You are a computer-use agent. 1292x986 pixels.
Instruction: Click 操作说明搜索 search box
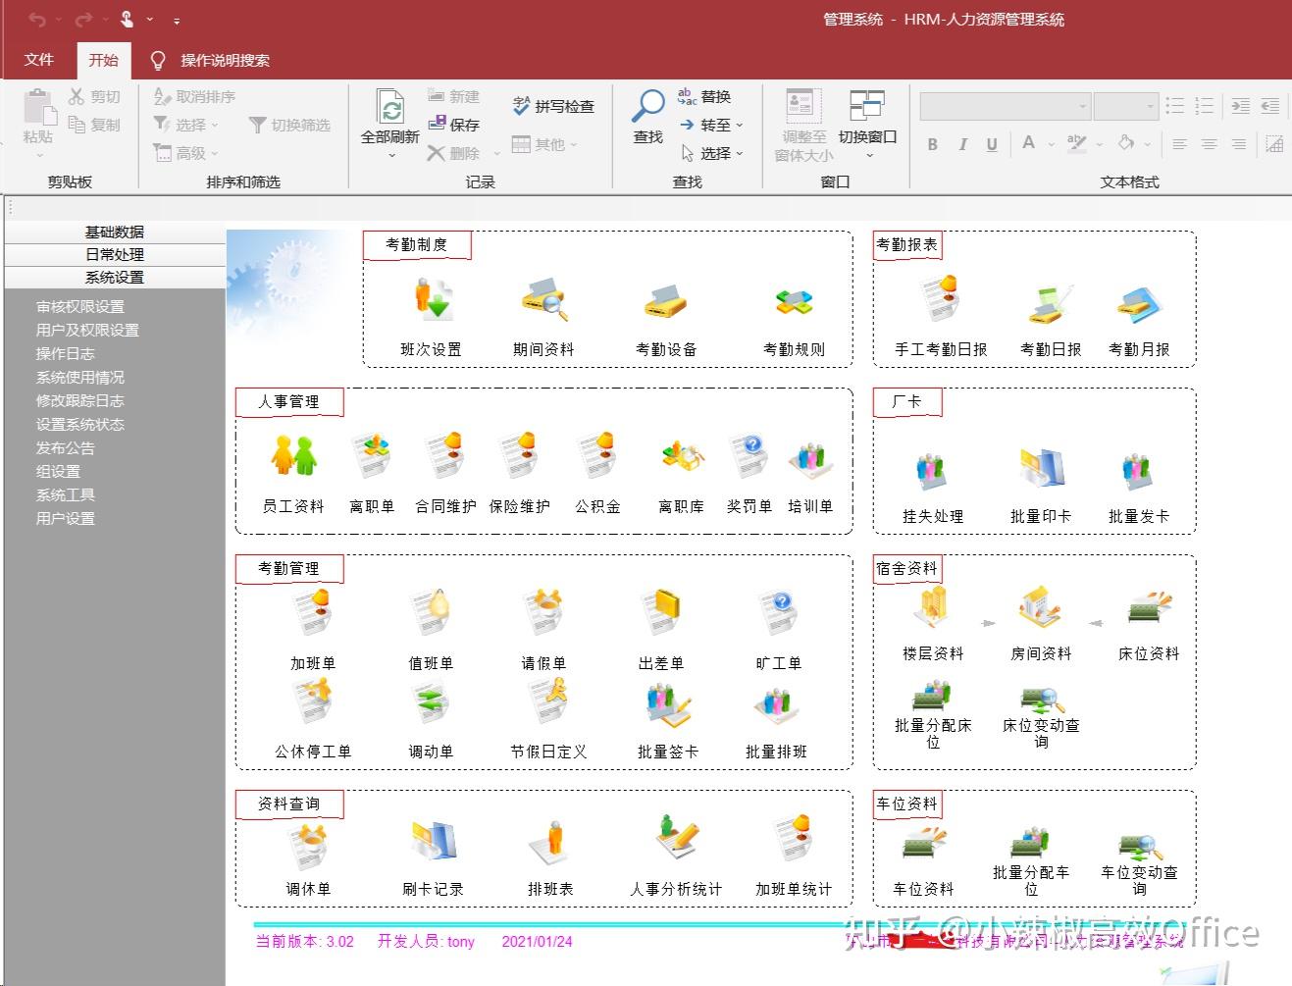coord(225,60)
